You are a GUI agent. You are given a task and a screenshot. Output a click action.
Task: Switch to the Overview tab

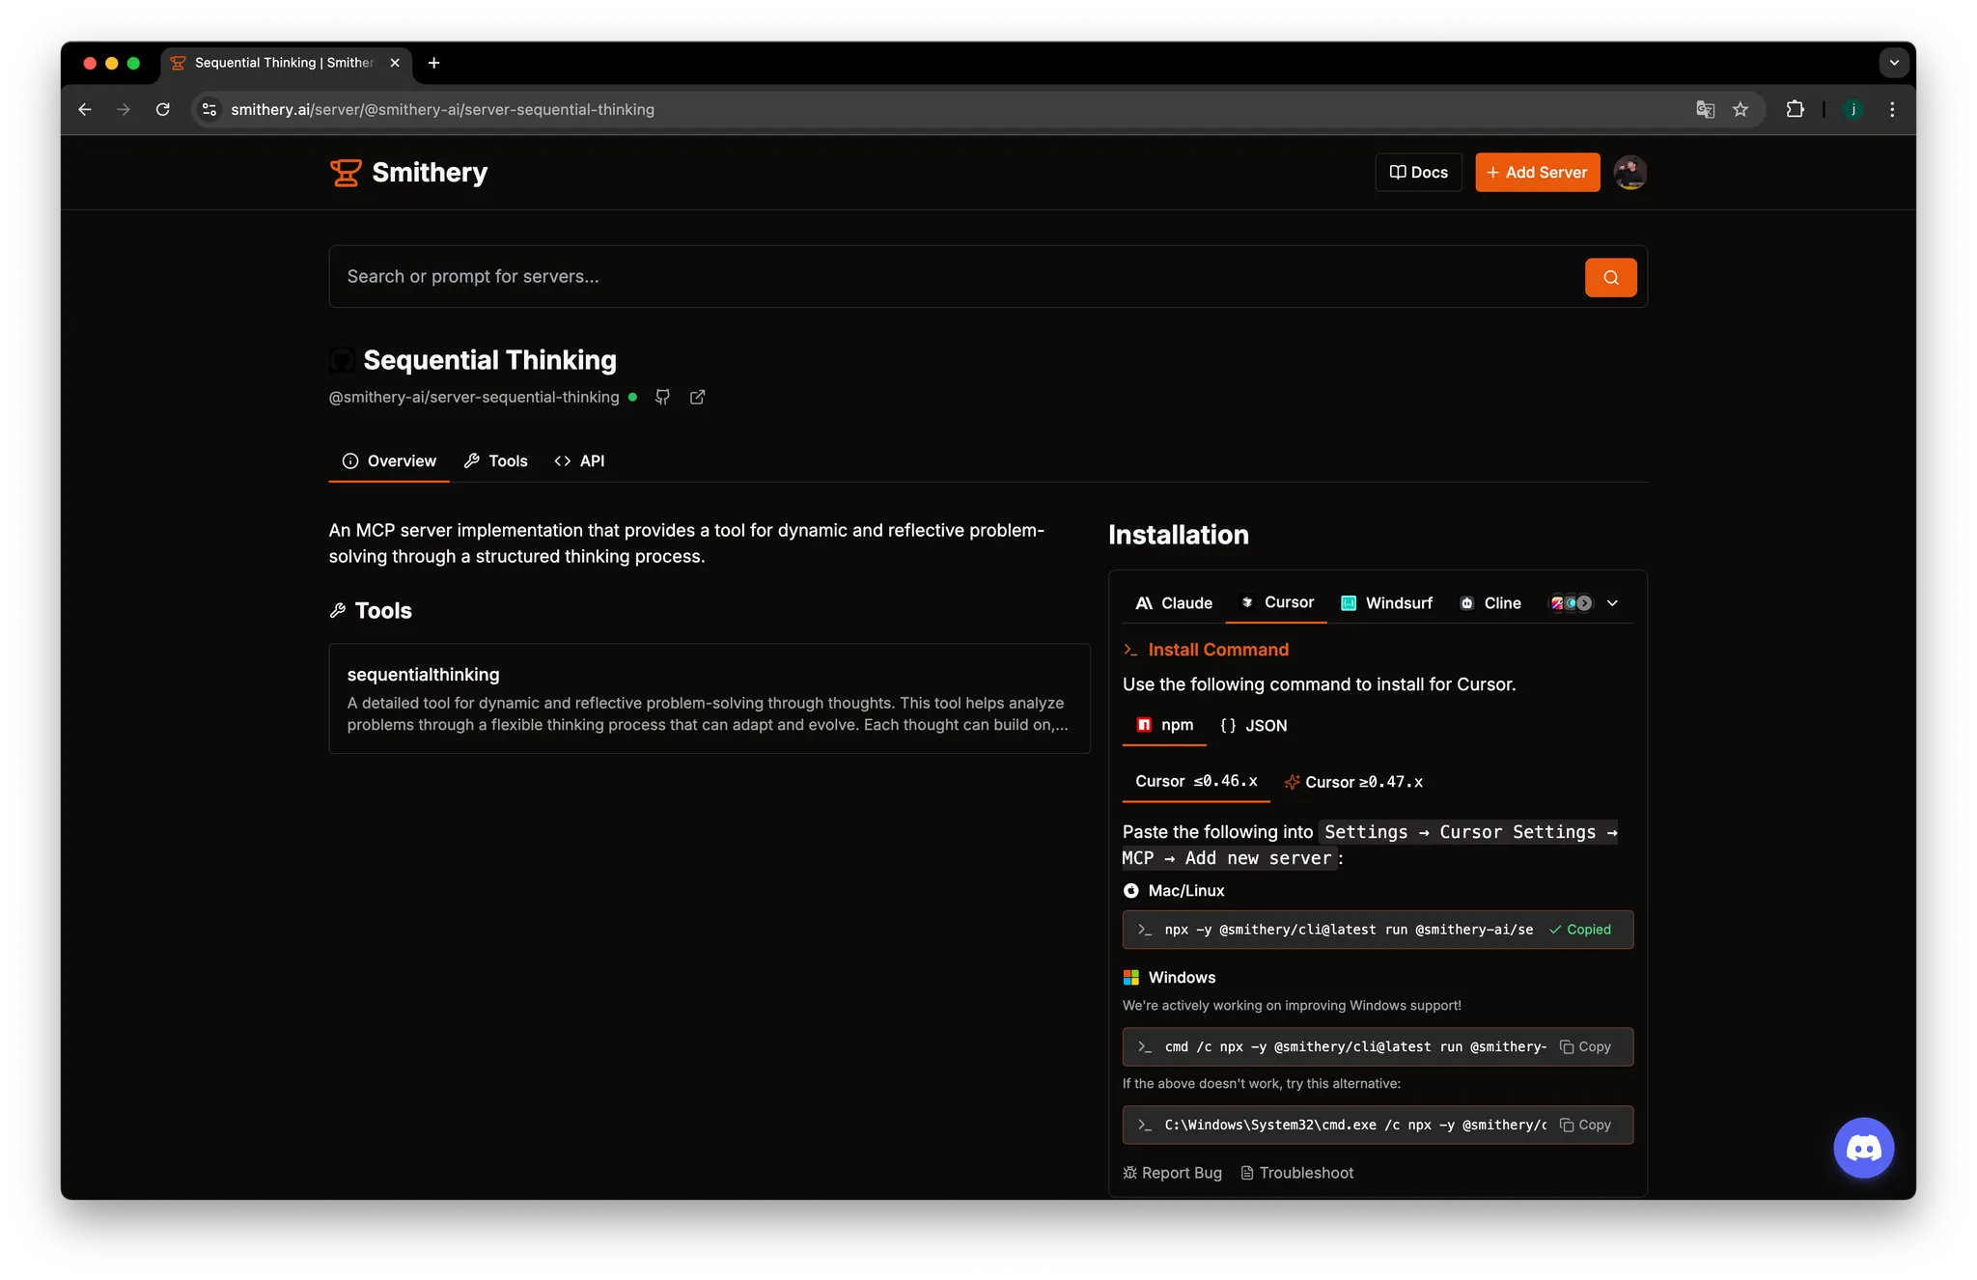click(389, 461)
